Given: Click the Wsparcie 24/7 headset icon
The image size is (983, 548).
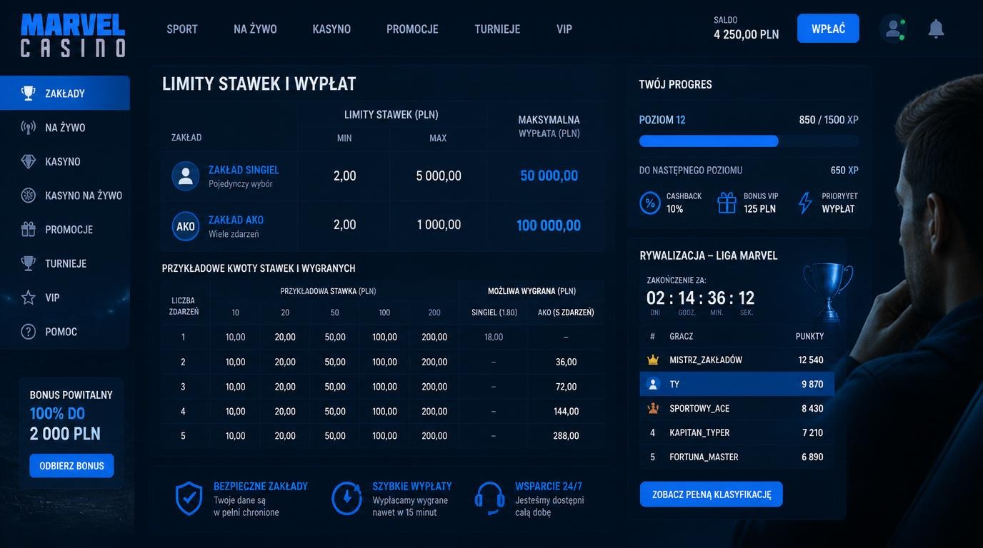Looking at the screenshot, I should coord(489,498).
